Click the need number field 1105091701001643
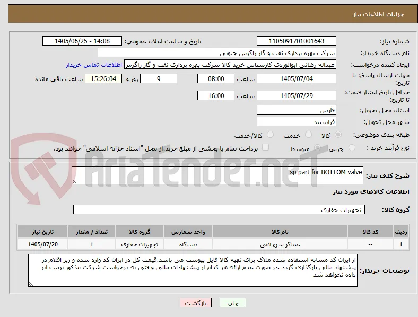 297,41
